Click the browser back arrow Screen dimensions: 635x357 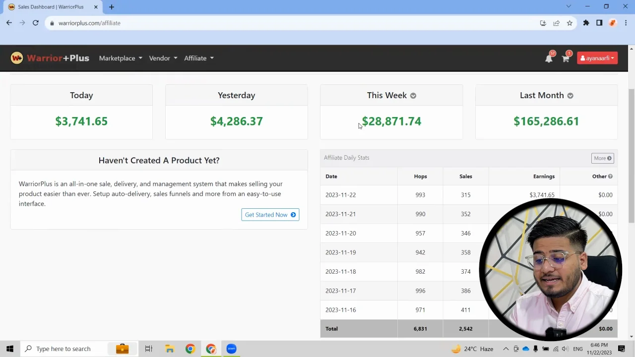pos(9,23)
